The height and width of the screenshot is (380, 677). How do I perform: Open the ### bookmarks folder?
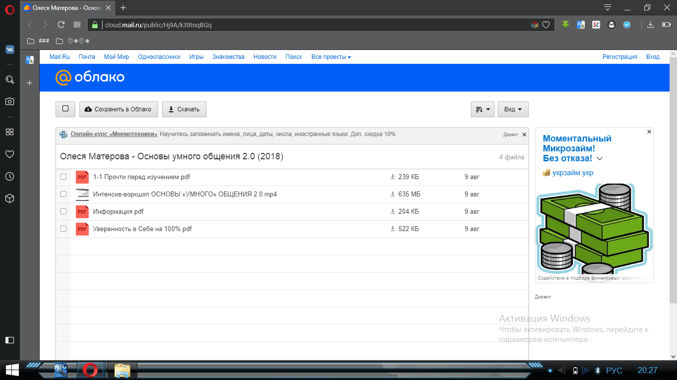coord(38,41)
